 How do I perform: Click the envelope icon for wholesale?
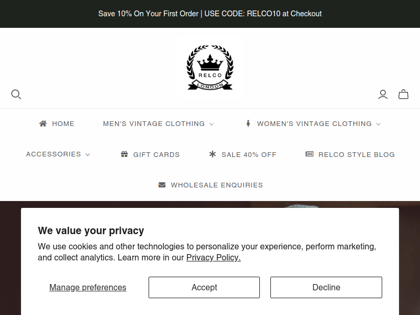(162, 185)
